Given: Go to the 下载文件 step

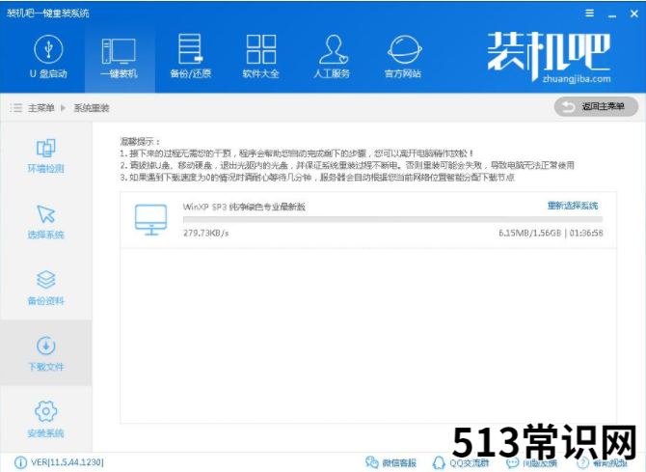Looking at the screenshot, I should point(45,353).
